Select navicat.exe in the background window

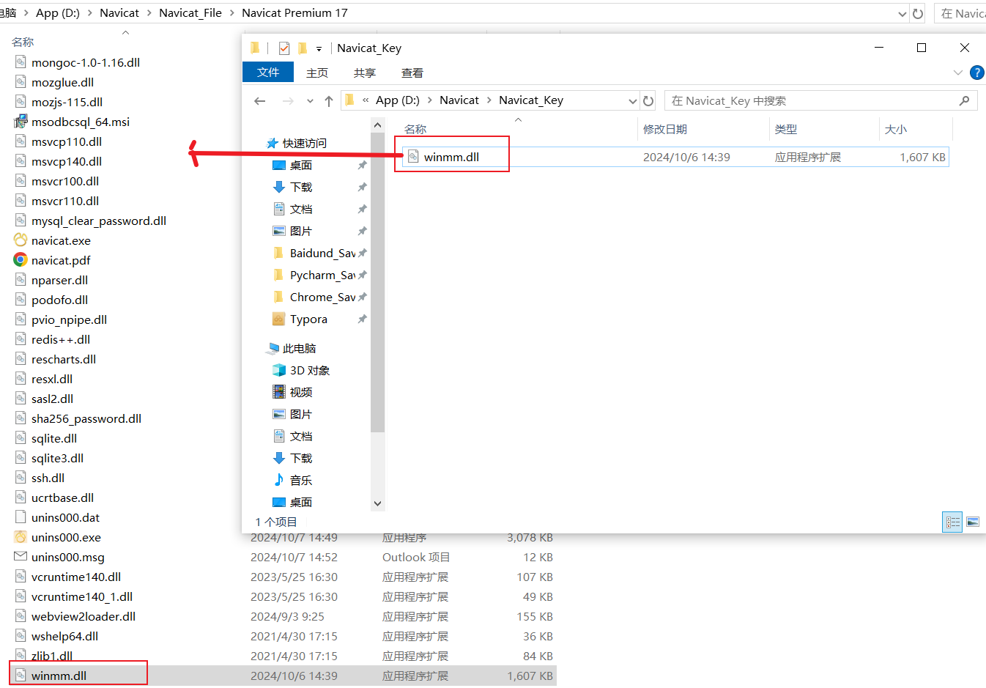click(61, 240)
